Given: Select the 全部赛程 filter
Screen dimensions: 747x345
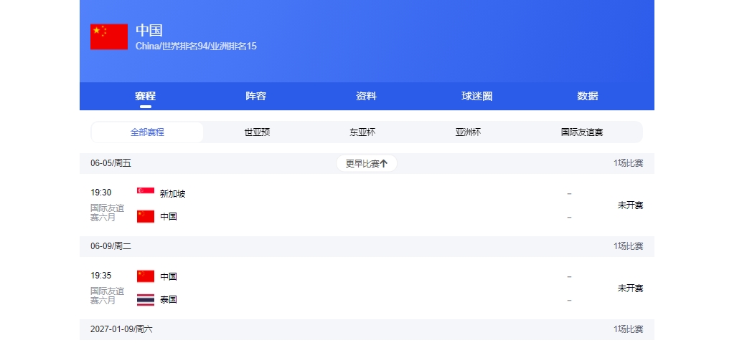Looking at the screenshot, I should tap(147, 132).
